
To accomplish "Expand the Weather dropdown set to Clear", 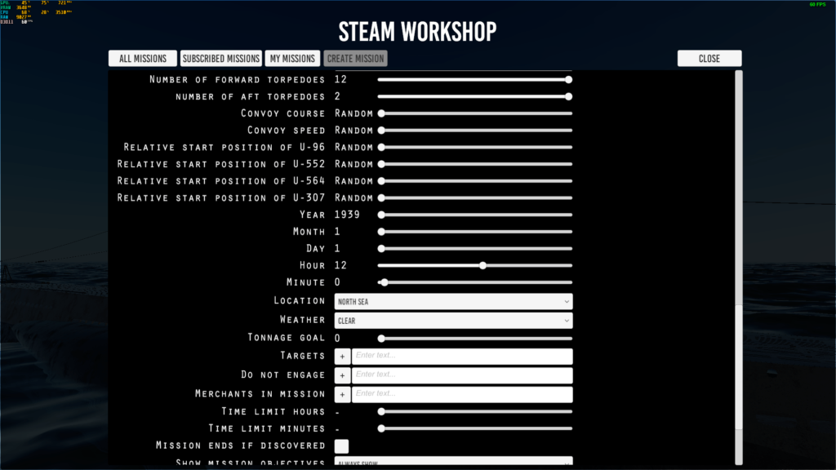I will (x=454, y=321).
